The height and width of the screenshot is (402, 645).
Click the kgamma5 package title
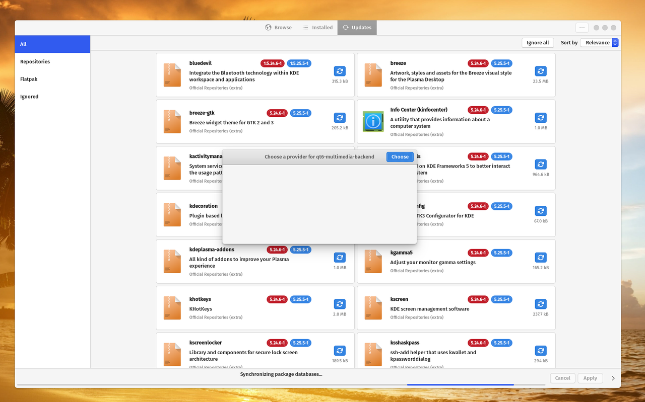pos(402,253)
